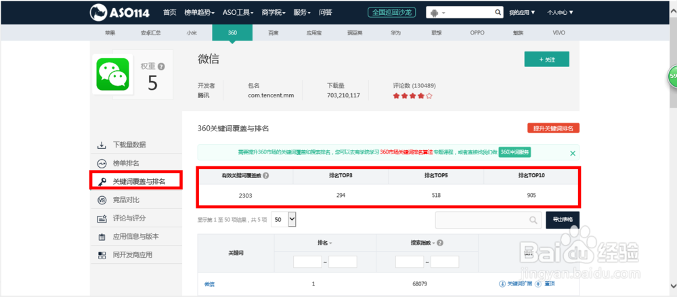Switch to the 华为 tab
This screenshot has height=297, width=677.
click(395, 32)
